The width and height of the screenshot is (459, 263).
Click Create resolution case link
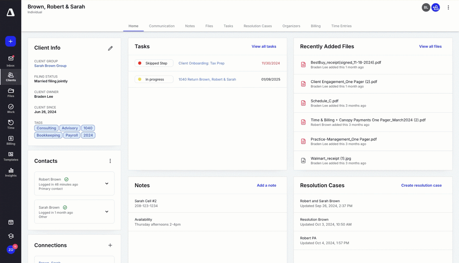point(421,185)
